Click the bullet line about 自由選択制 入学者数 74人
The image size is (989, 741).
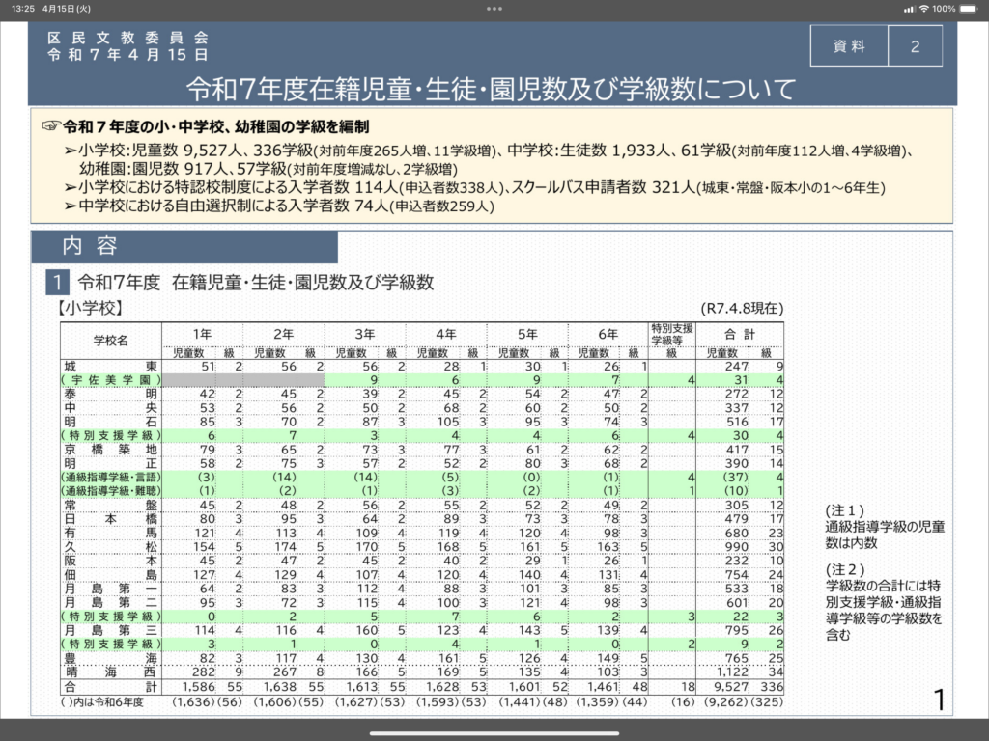click(x=279, y=206)
